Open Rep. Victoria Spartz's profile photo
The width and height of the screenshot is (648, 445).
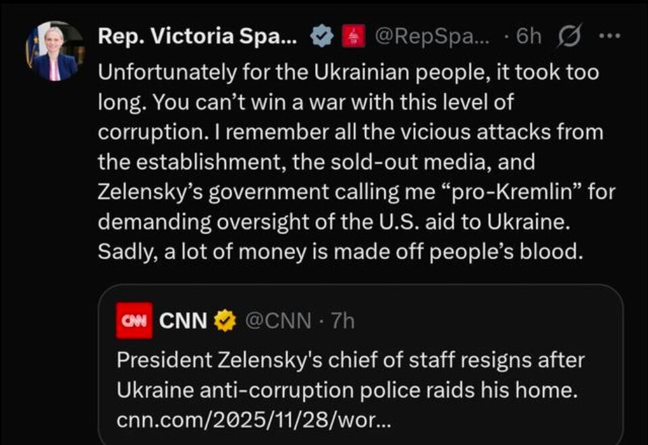pyautogui.click(x=55, y=52)
